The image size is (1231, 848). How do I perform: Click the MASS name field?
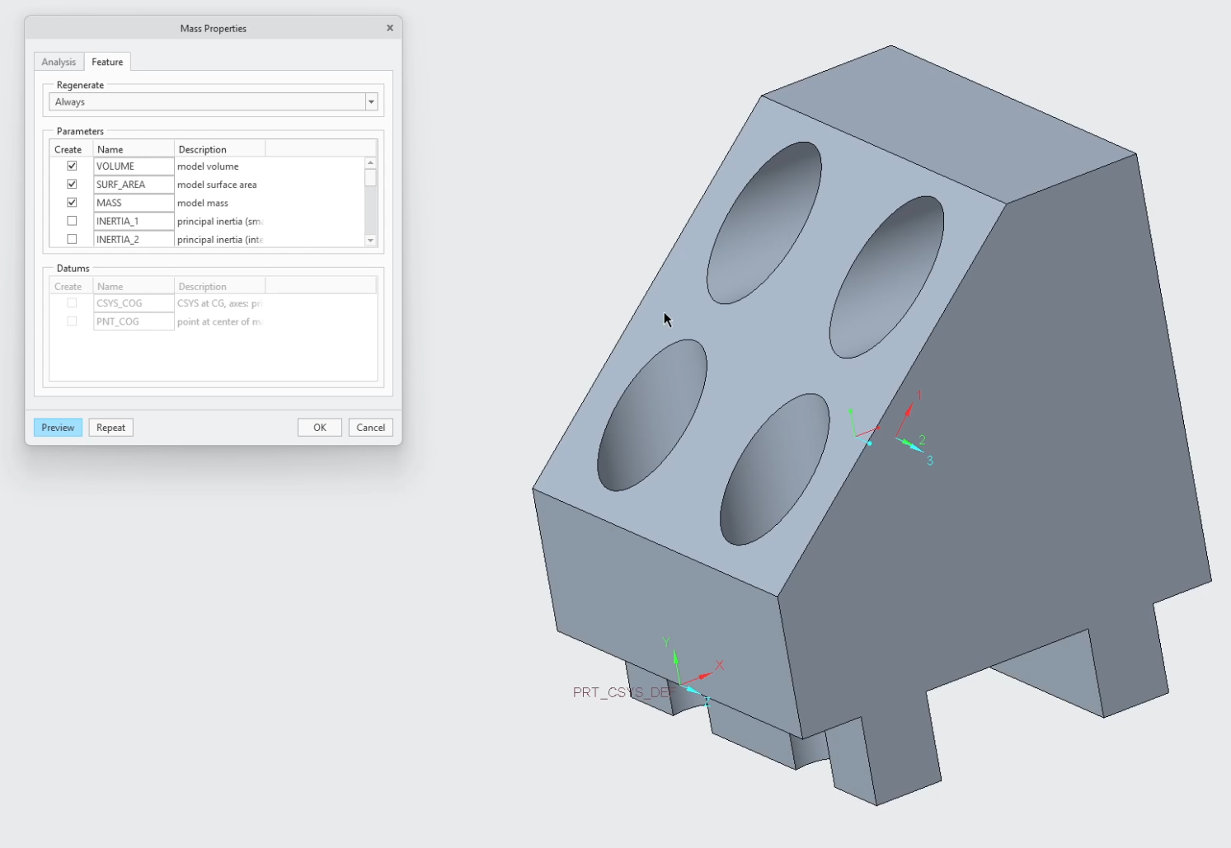pos(134,203)
